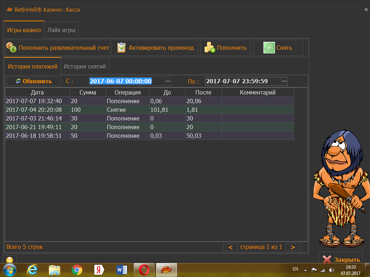
Task: Click the volume speaker tray icon
Action: 332,270
